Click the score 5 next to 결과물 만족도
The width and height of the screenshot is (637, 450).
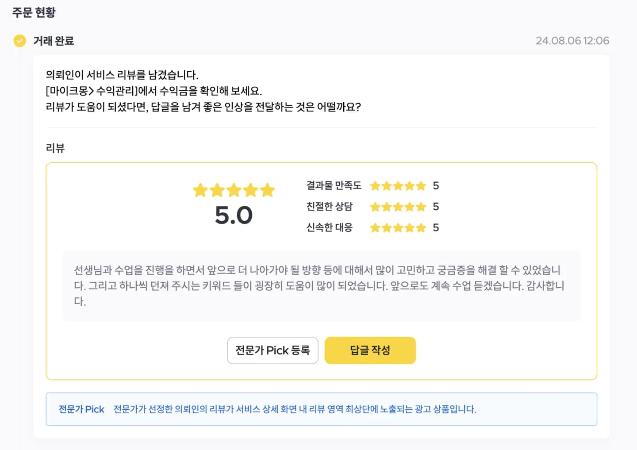click(436, 186)
